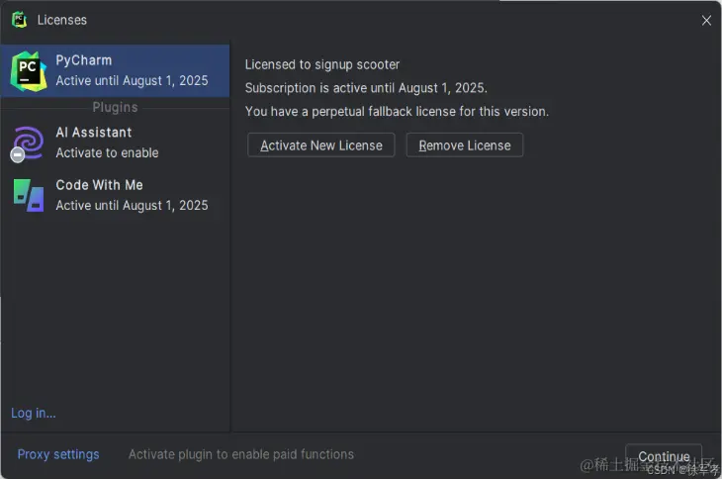This screenshot has width=722, height=480.
Task: Click the 'Licensed to signup scooter' text
Action: coord(321,64)
